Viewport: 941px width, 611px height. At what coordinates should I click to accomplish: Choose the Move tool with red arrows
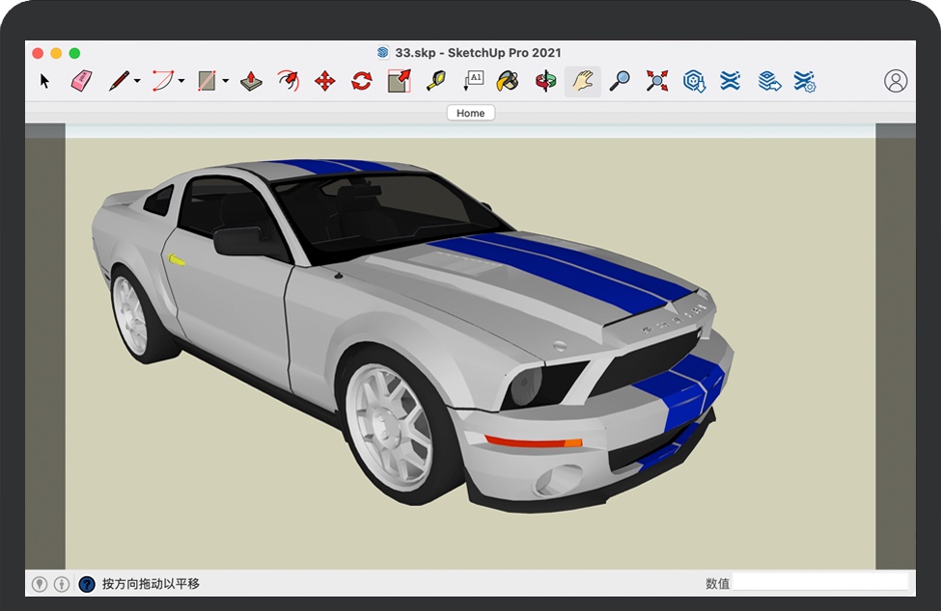[325, 82]
